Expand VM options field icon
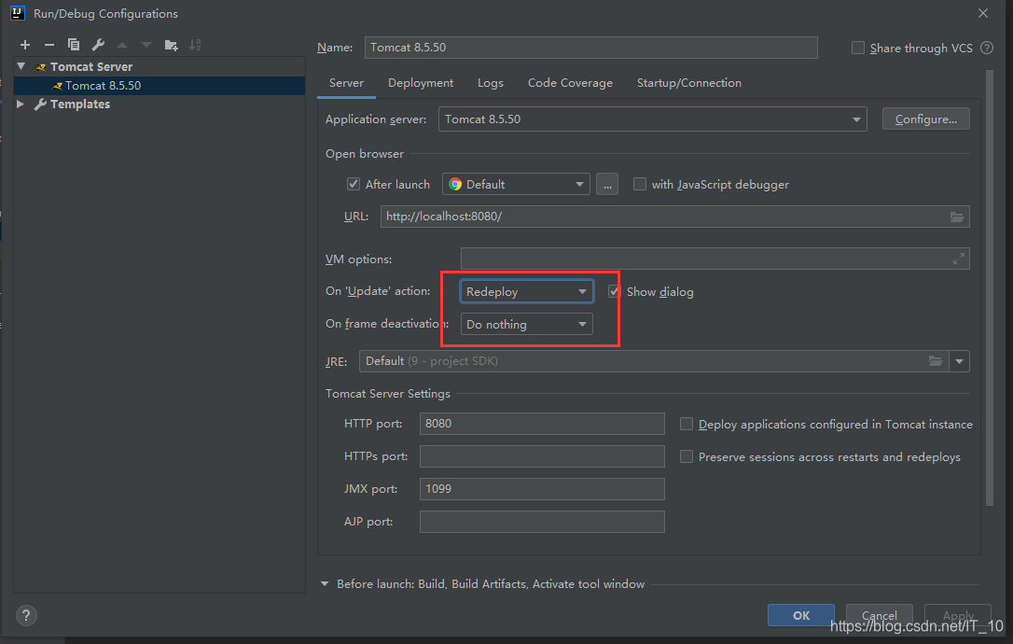 [x=959, y=259]
